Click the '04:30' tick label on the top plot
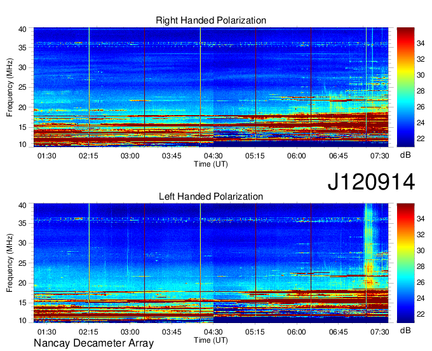The image size is (432, 351). (213, 156)
